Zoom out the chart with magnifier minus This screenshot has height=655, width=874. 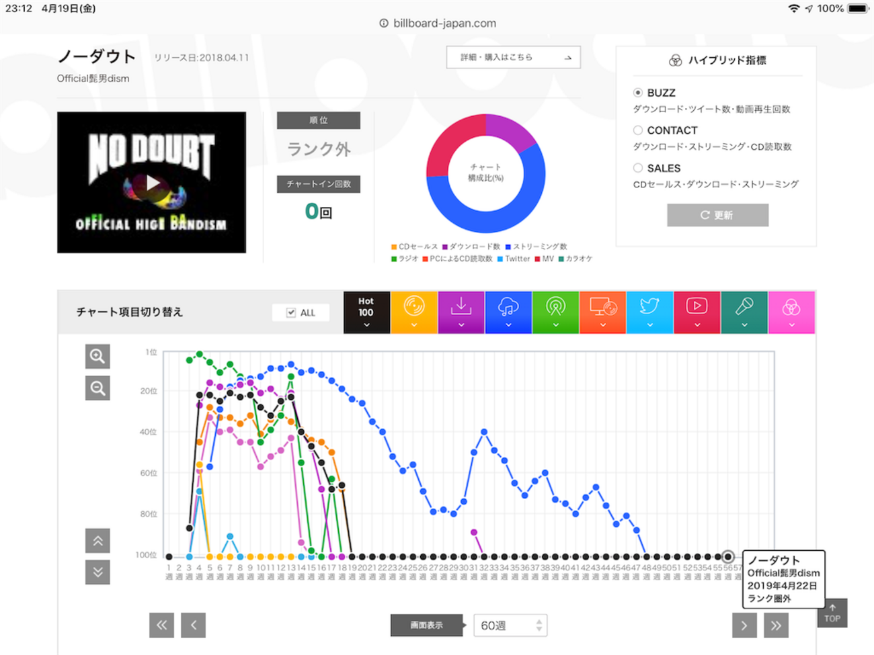click(97, 388)
